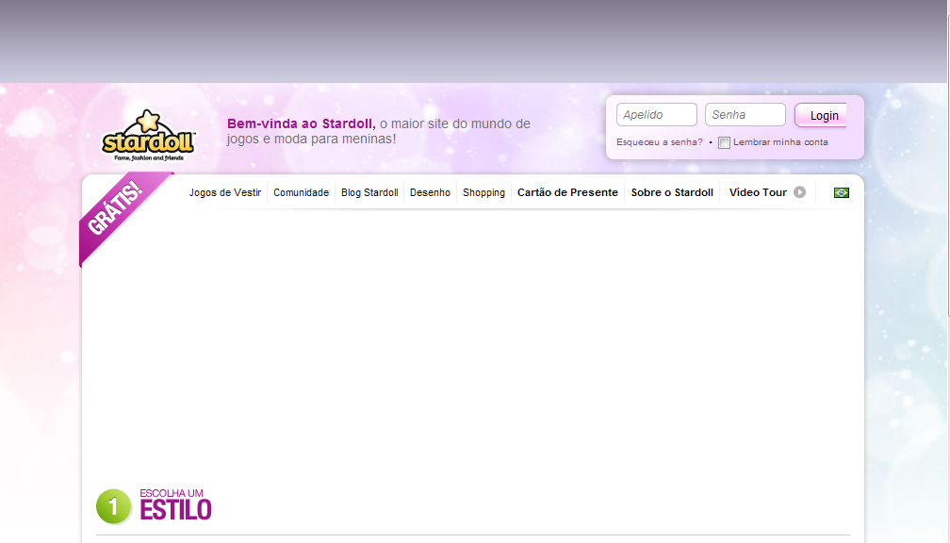The height and width of the screenshot is (543, 950).
Task: Open Comunidade menu item
Action: (302, 192)
